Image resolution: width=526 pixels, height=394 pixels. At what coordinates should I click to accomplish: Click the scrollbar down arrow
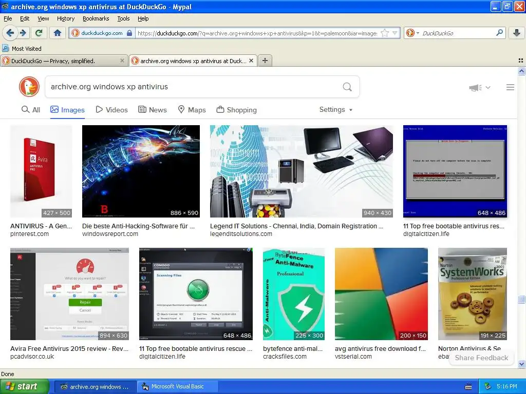(522, 364)
